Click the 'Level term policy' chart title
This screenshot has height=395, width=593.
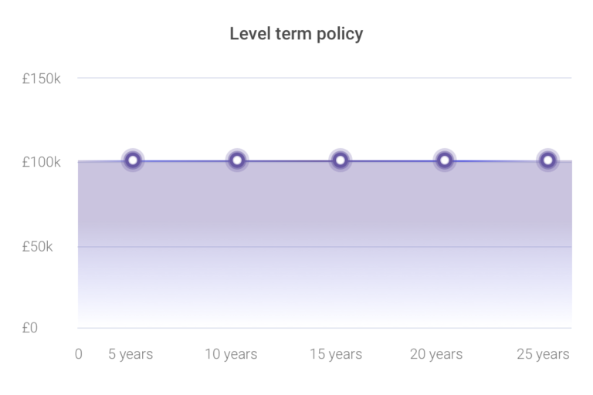click(296, 35)
